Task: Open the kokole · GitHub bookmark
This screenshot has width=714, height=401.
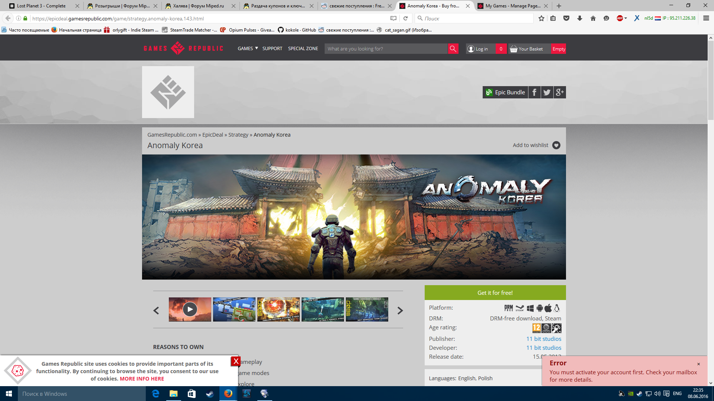Action: coord(297,30)
